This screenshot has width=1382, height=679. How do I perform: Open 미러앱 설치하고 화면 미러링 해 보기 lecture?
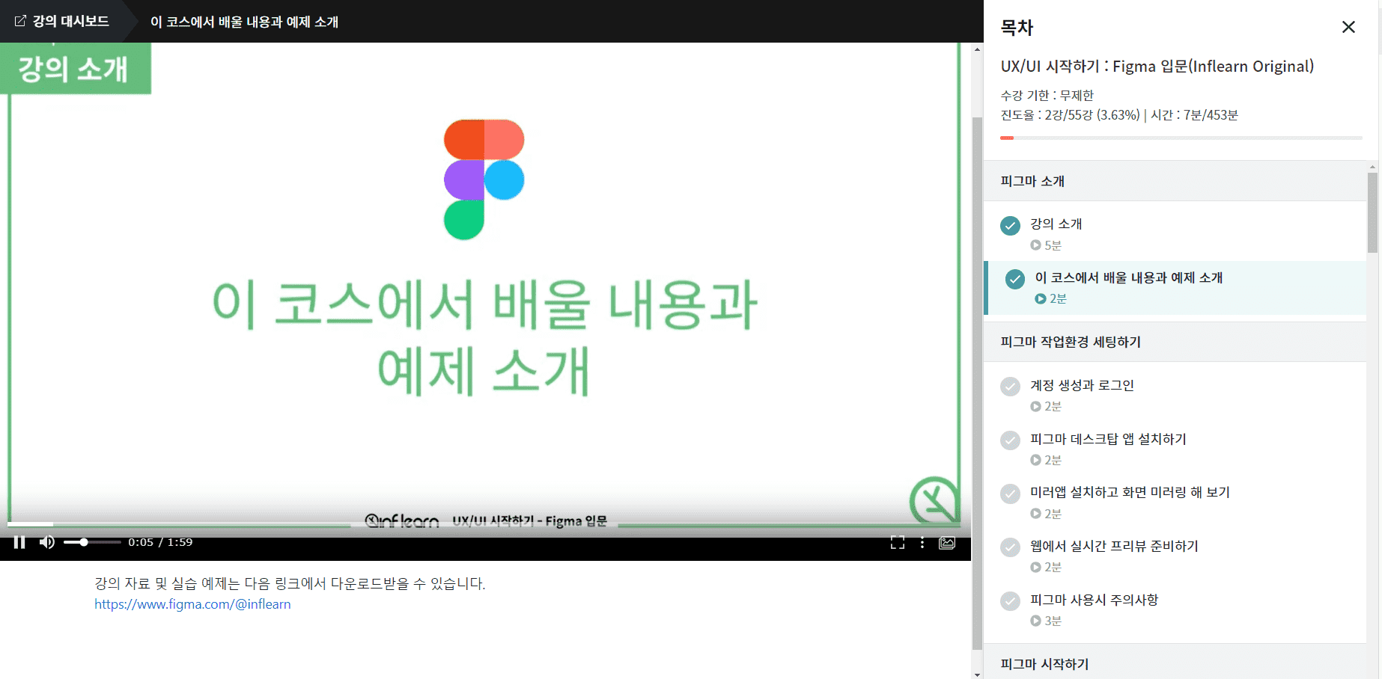[x=1130, y=492]
